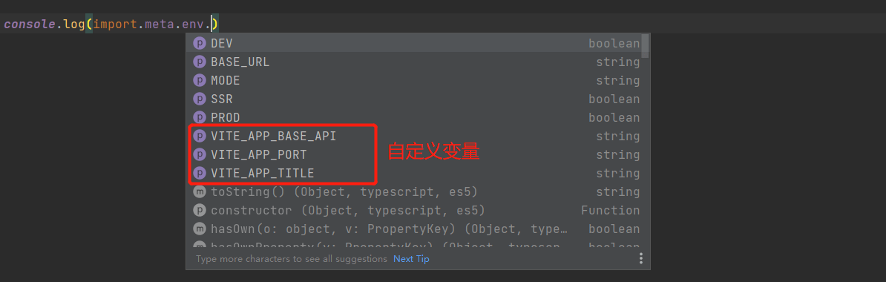Select the MODE string suggestion
Image resolution: width=886 pixels, height=282 pixels.
tap(417, 81)
